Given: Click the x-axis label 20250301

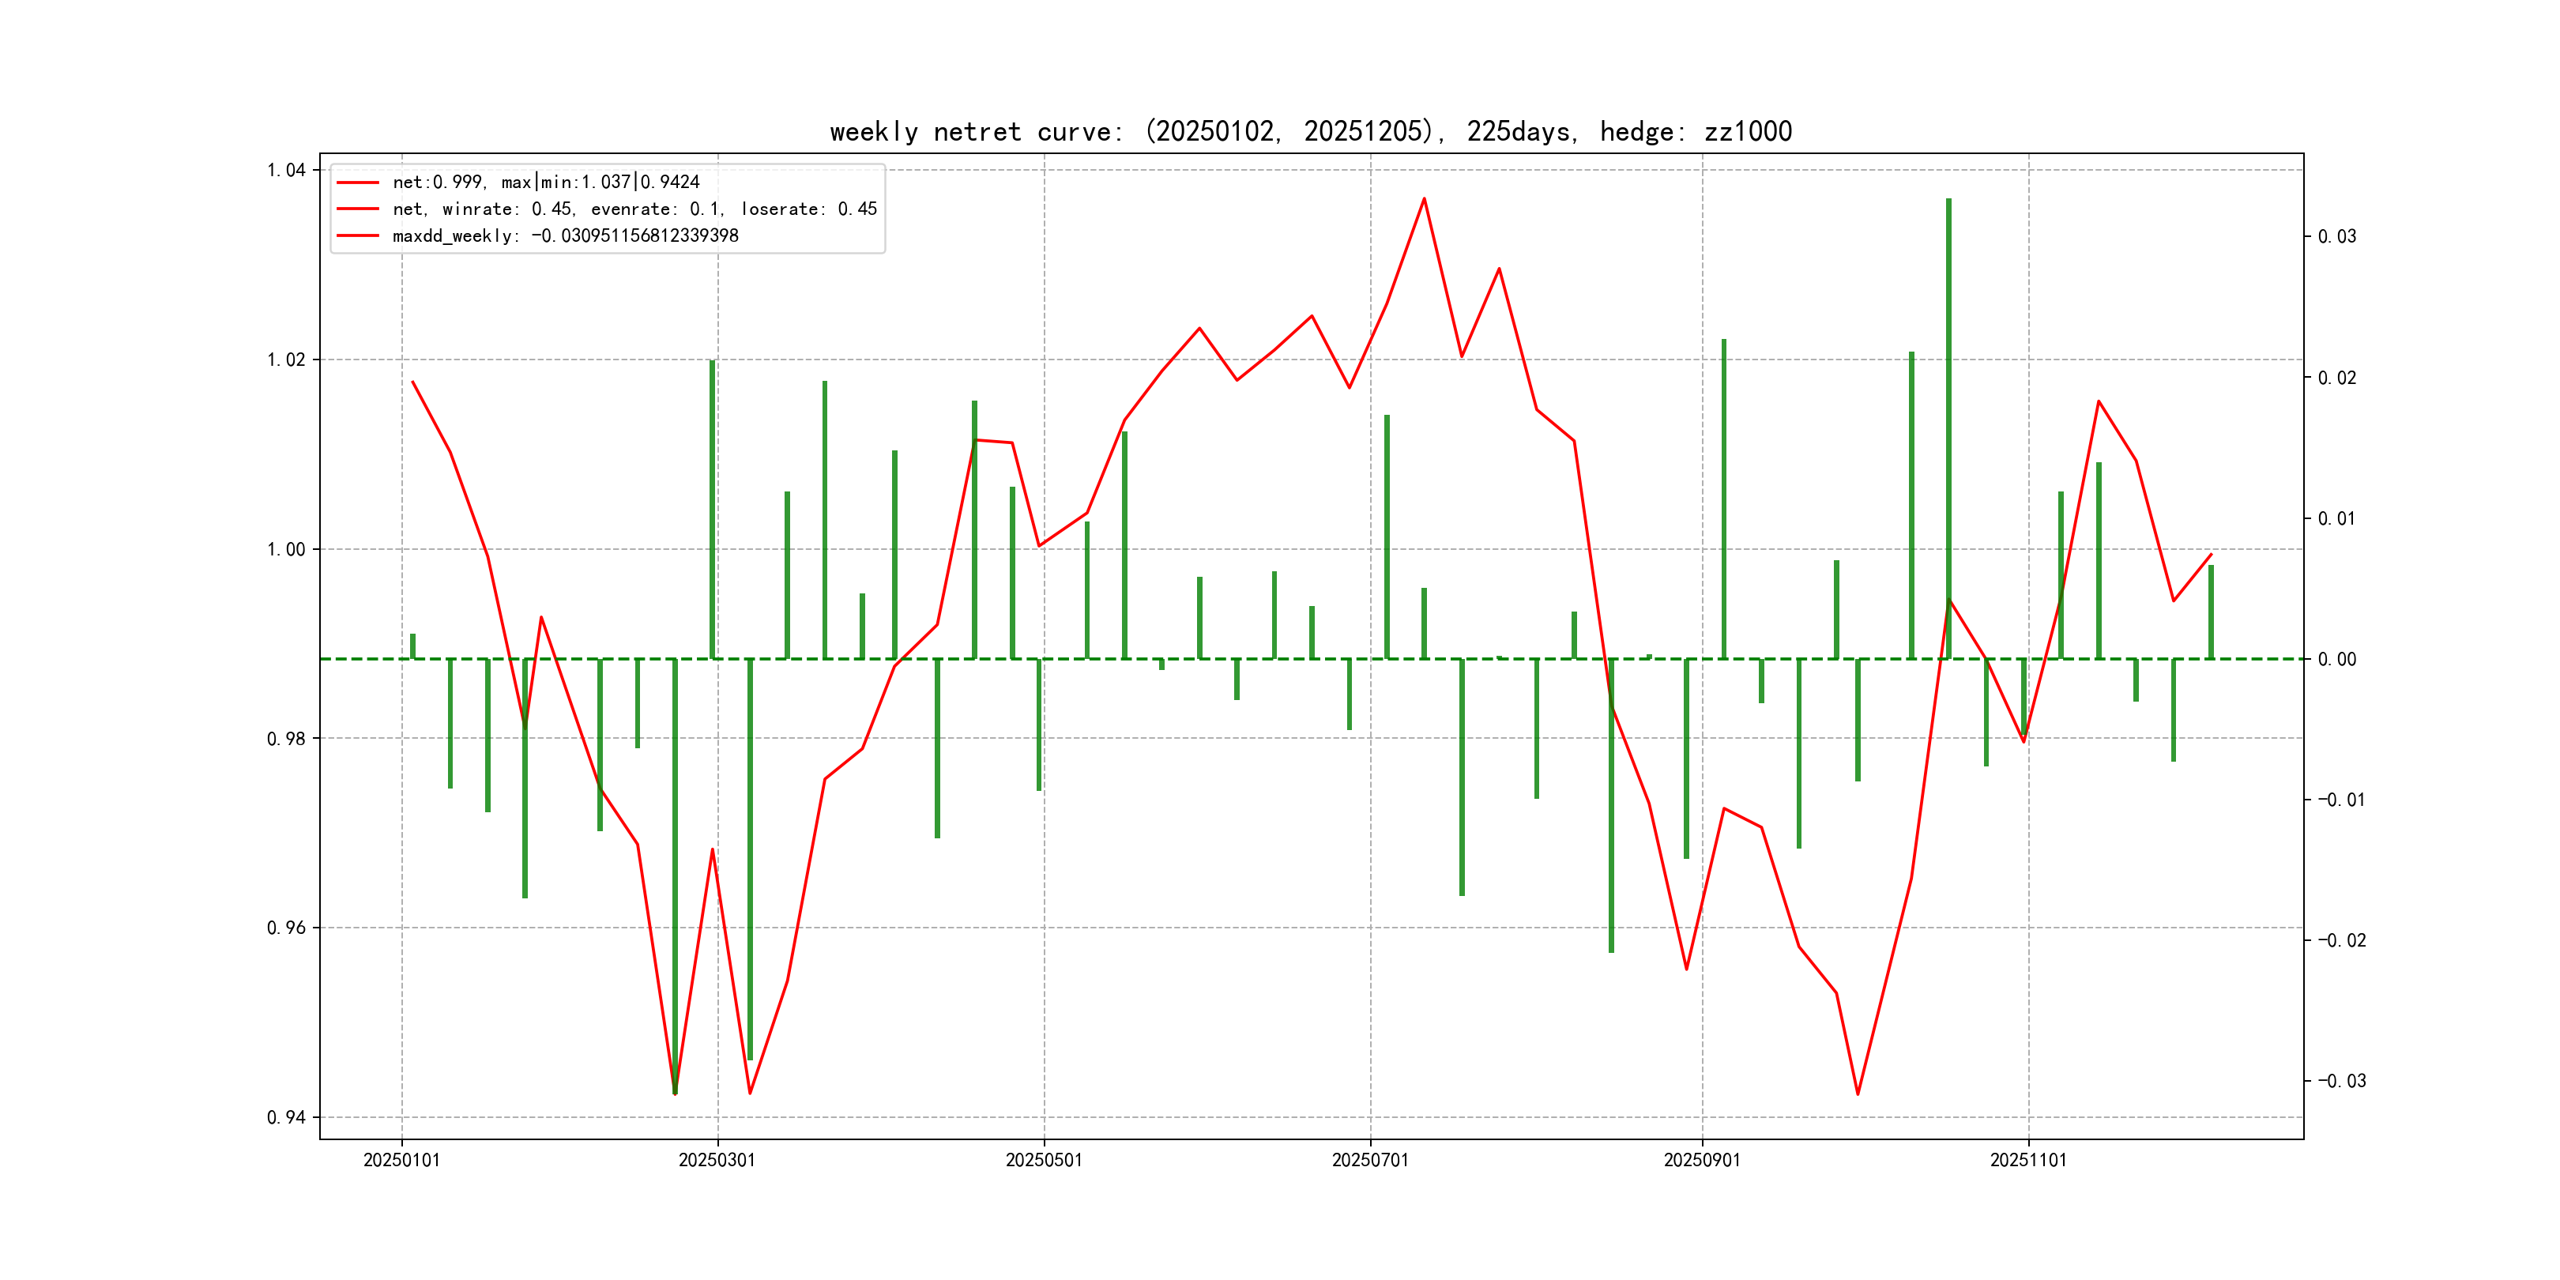Looking at the screenshot, I should click(x=717, y=1160).
